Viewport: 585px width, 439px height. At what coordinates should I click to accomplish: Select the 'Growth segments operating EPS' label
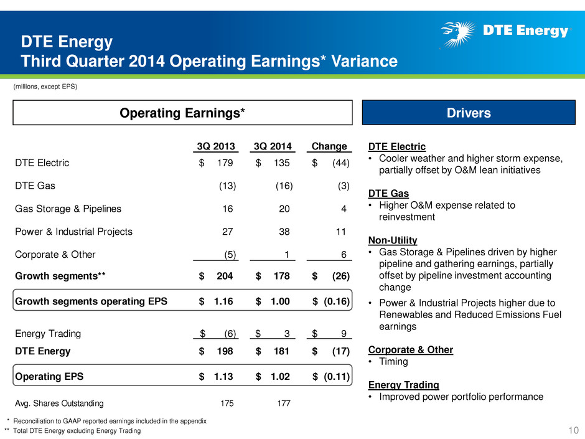pos(91,301)
